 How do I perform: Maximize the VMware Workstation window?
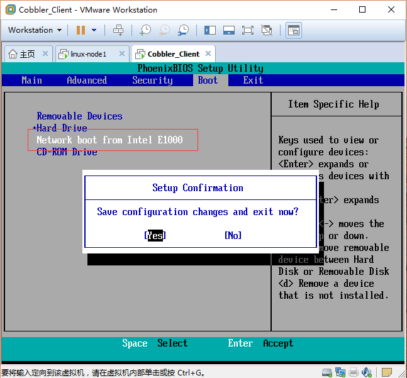[x=362, y=9]
